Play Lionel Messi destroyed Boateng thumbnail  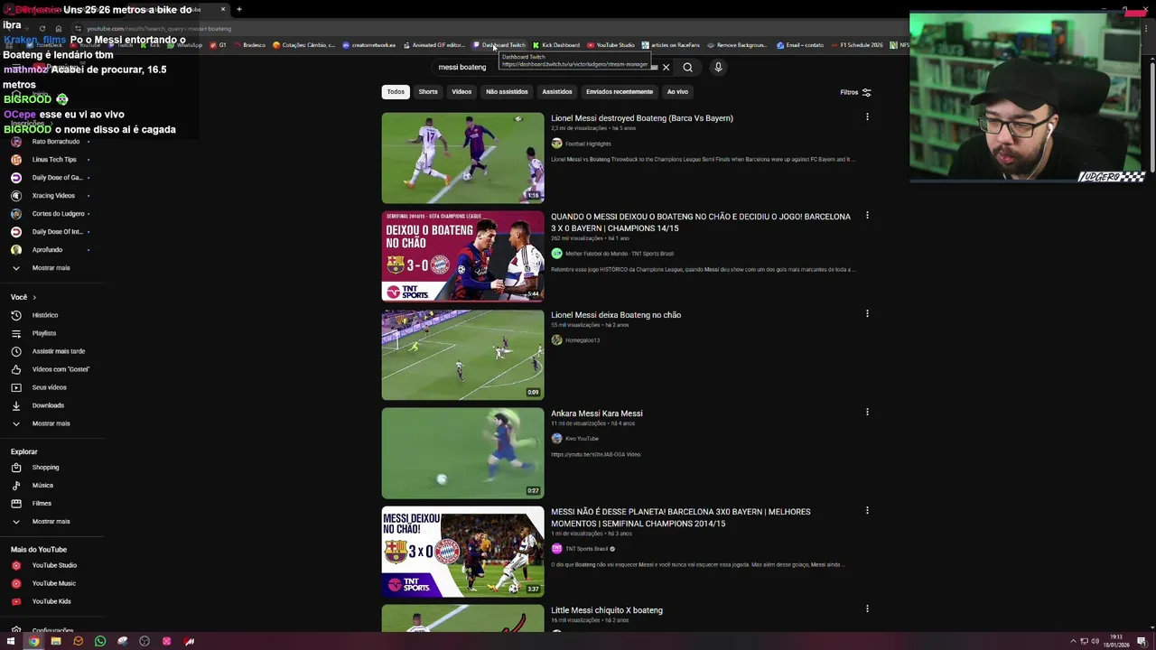tap(462, 158)
